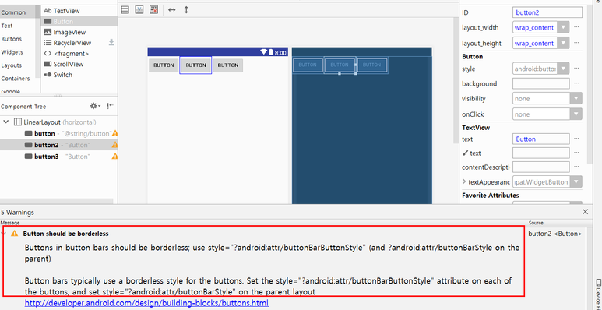Open ellipsis editor for style
602x310 pixels.
coord(576,69)
